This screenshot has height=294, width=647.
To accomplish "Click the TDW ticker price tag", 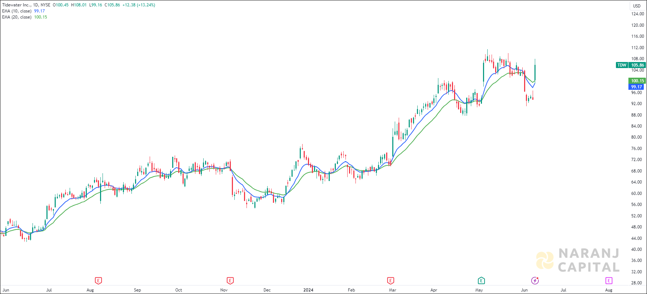I will tap(622, 65).
